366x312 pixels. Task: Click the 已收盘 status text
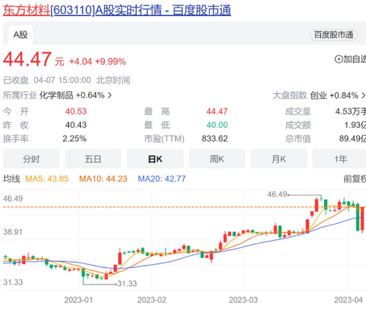coord(16,80)
